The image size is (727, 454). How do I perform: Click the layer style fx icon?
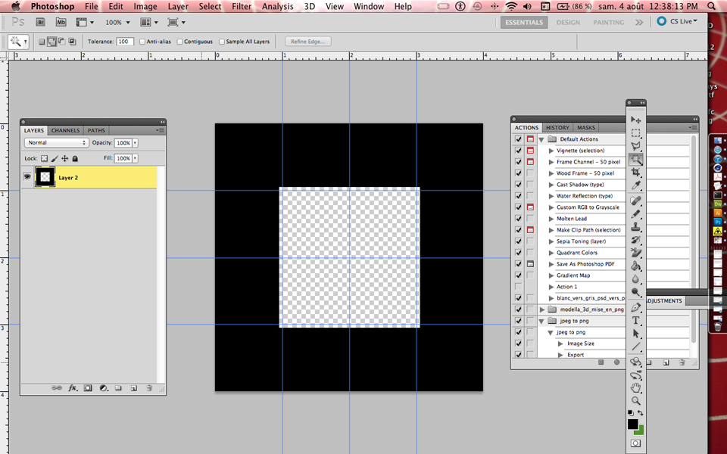(73, 387)
